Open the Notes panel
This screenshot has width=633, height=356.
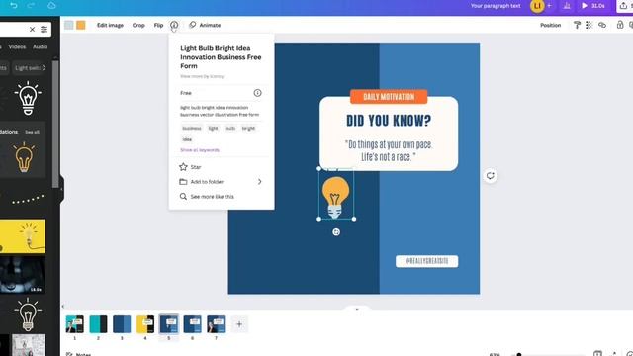(79, 354)
